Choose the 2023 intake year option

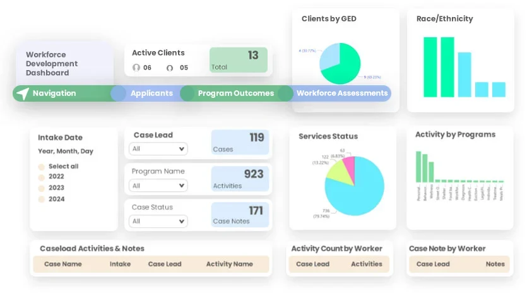click(x=42, y=188)
